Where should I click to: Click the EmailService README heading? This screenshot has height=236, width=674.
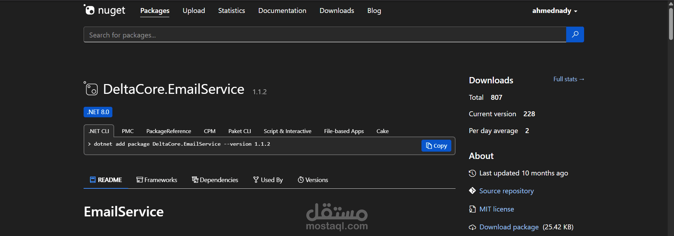pos(124,212)
